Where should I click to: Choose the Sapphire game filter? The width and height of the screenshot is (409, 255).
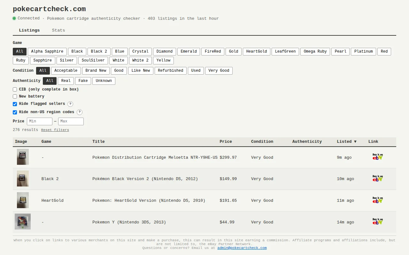(42, 61)
